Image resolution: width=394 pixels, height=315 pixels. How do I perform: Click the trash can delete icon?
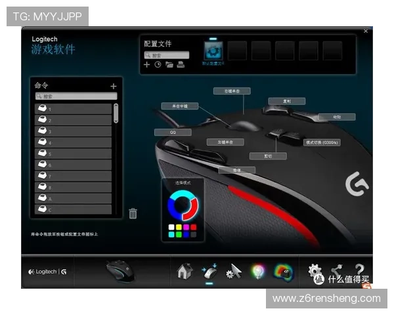coord(133,213)
